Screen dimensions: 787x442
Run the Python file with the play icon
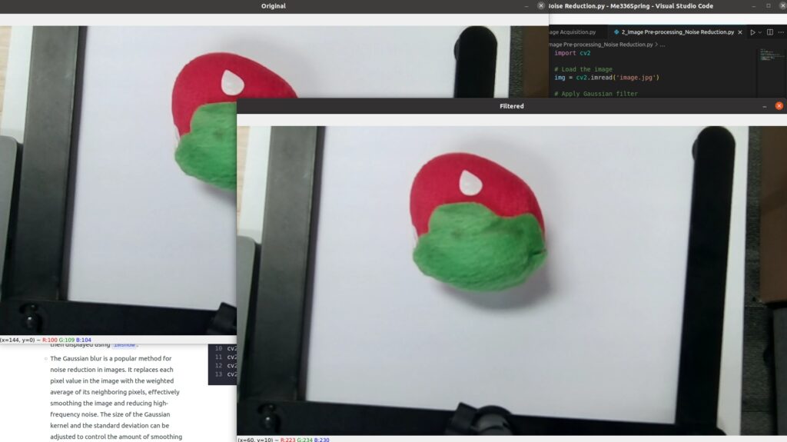point(752,32)
